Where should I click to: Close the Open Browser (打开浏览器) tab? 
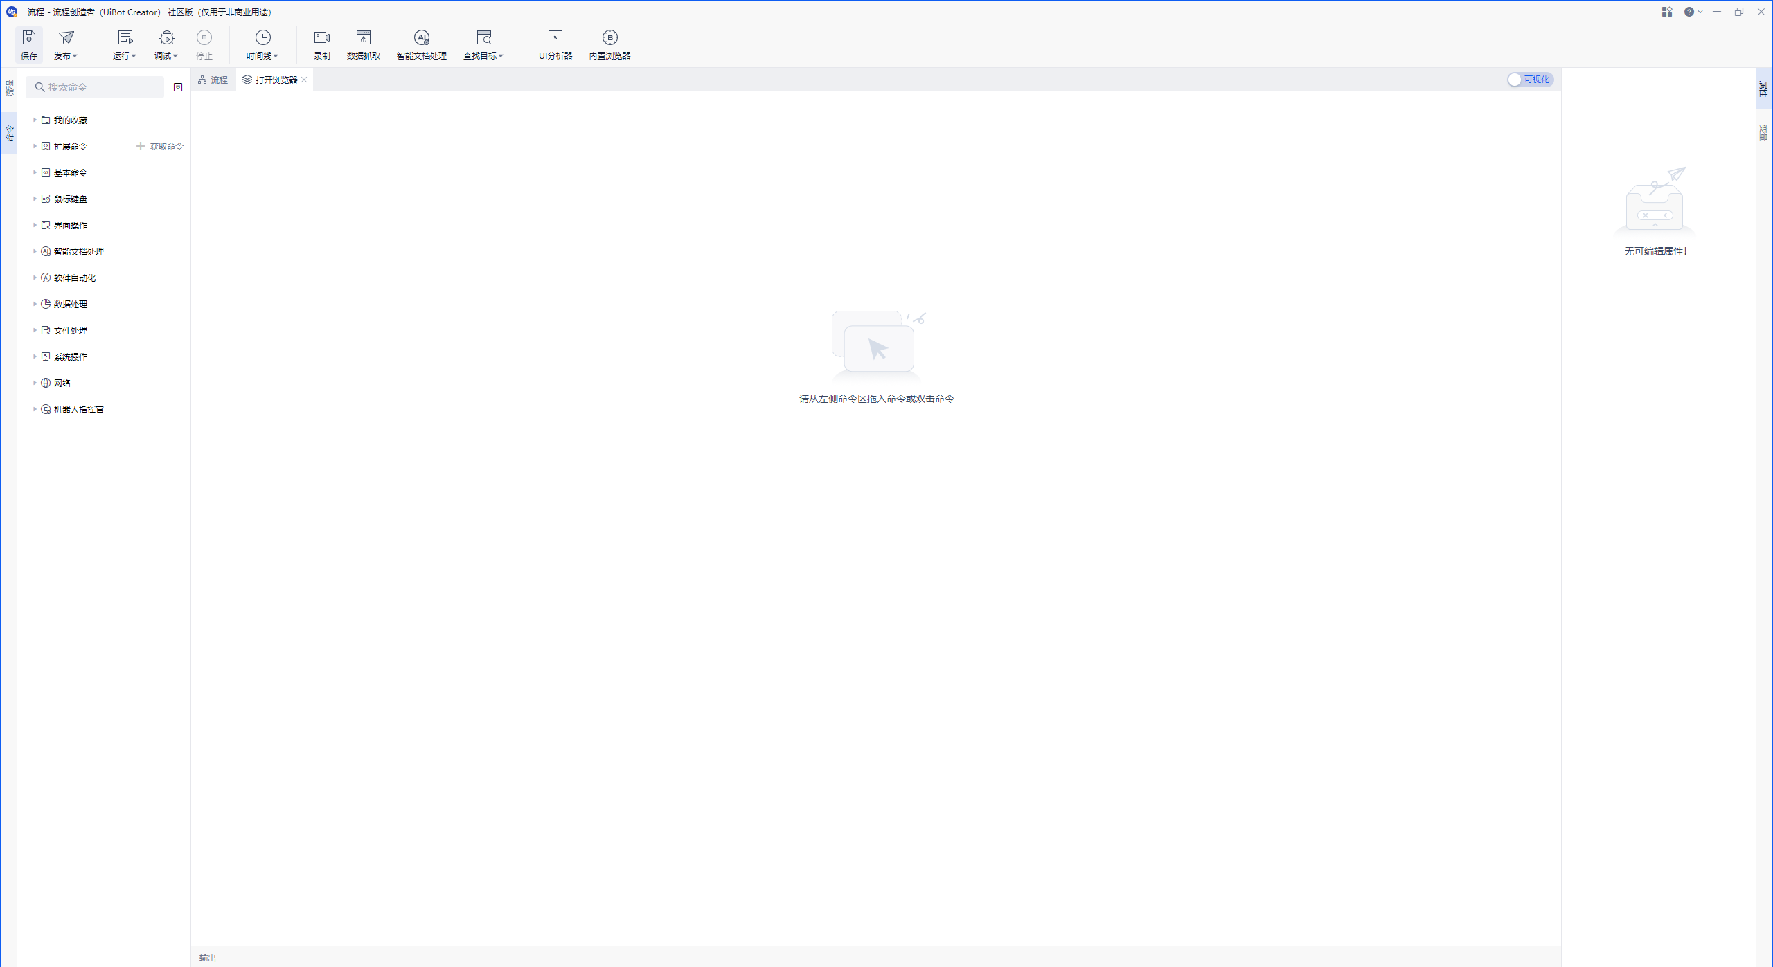(x=304, y=80)
